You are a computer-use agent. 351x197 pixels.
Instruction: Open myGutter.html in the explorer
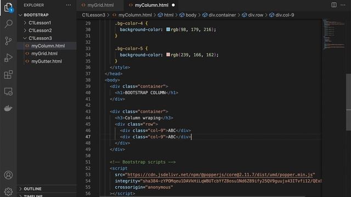(47, 61)
